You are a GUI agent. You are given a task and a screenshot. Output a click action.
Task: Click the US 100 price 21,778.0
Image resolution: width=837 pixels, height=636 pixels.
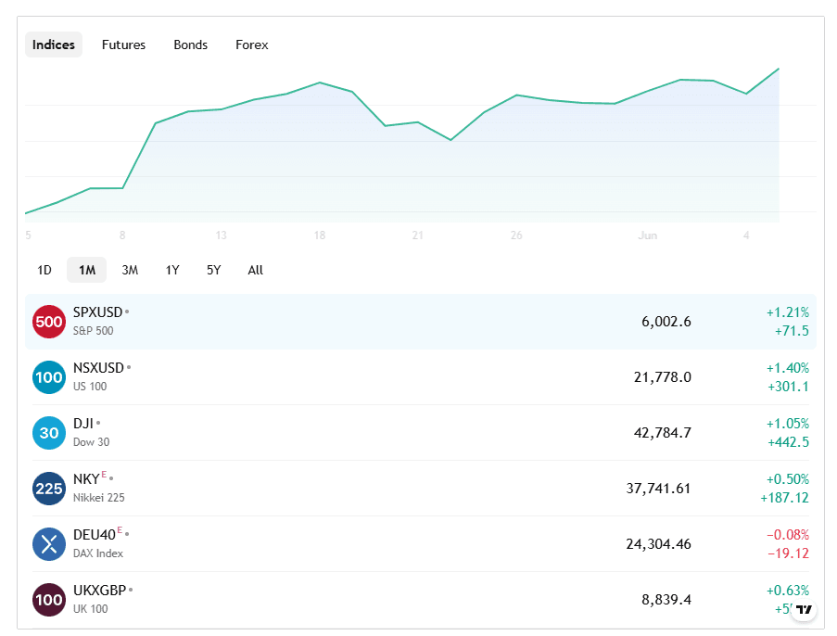(x=663, y=377)
